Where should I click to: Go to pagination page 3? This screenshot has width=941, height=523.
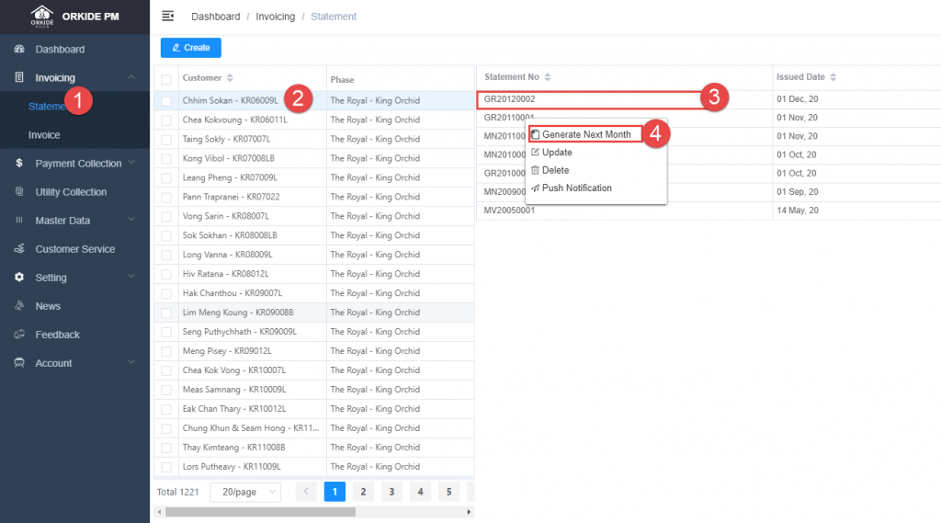[x=391, y=492]
